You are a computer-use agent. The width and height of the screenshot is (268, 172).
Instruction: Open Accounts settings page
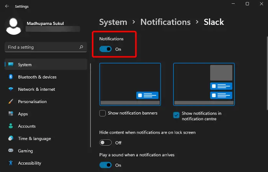[x=27, y=126]
